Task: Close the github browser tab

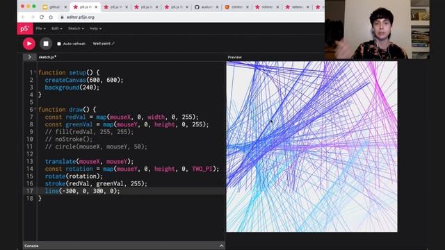Action: (65, 7)
